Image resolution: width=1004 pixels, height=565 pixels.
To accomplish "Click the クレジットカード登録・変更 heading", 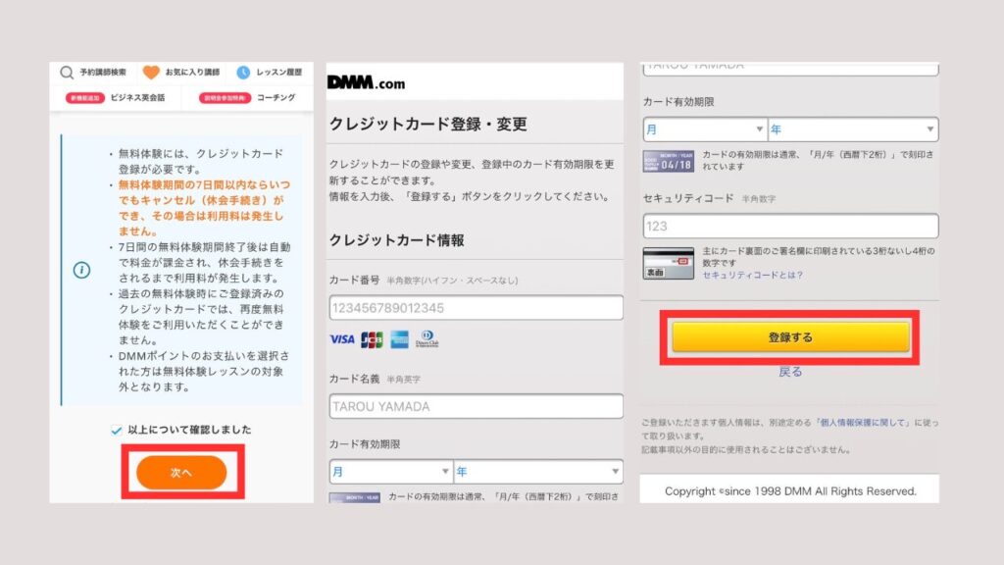I will coord(427,125).
